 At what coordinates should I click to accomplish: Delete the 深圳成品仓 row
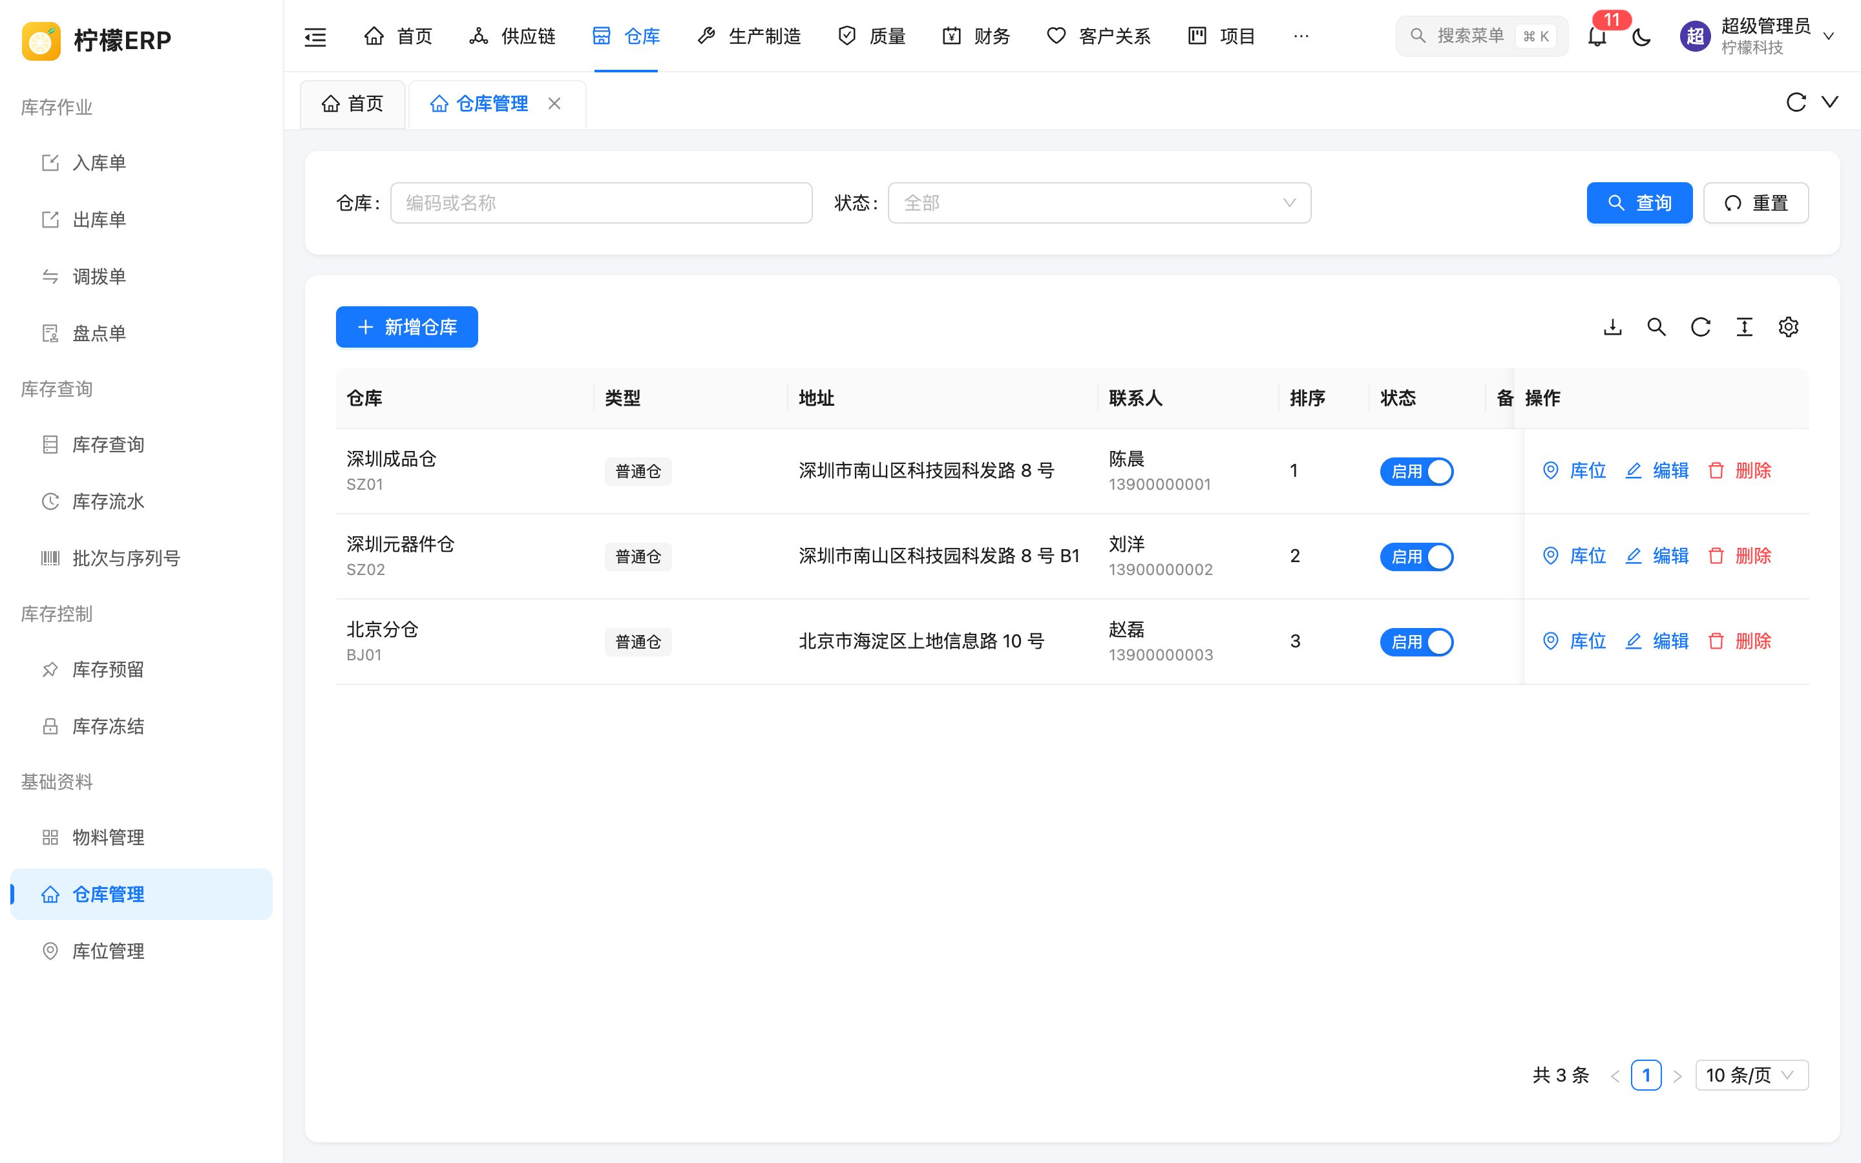point(1740,471)
